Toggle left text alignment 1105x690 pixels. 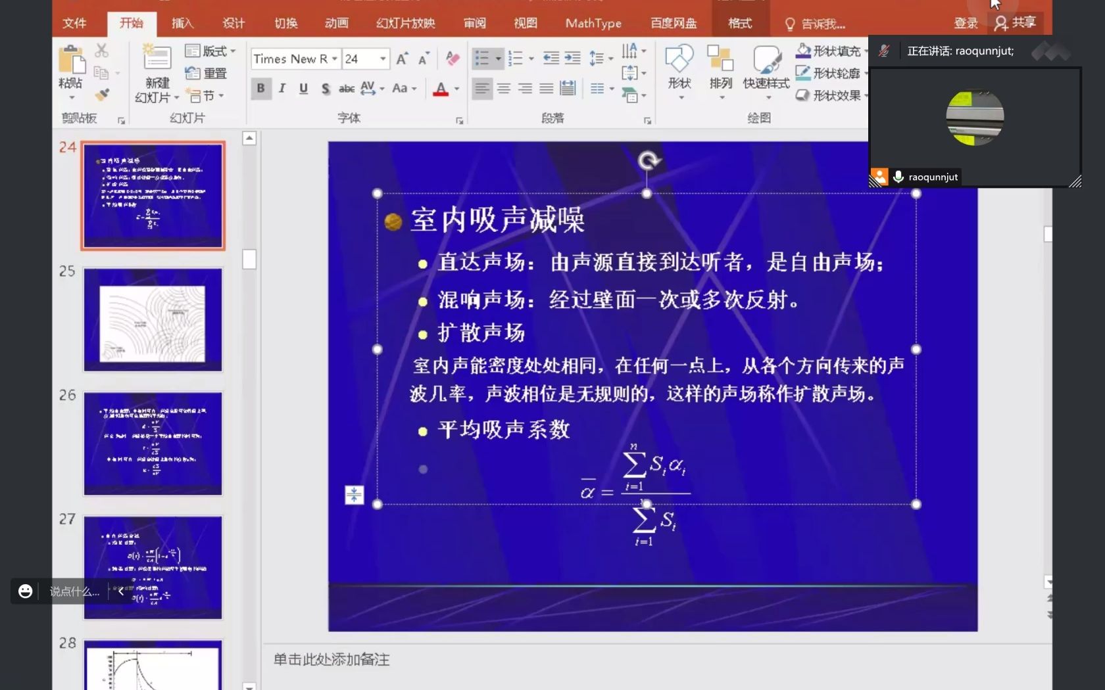coord(482,88)
